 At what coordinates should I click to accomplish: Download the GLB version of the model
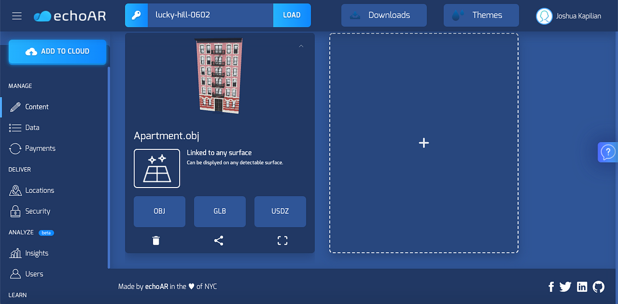219,211
